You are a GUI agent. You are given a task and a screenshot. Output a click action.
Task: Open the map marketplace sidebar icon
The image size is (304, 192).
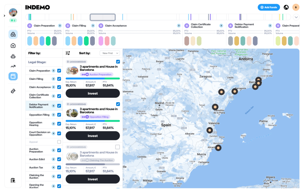click(x=13, y=34)
